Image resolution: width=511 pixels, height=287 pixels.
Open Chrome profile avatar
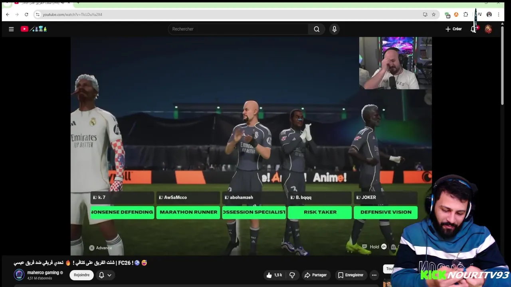point(489,14)
